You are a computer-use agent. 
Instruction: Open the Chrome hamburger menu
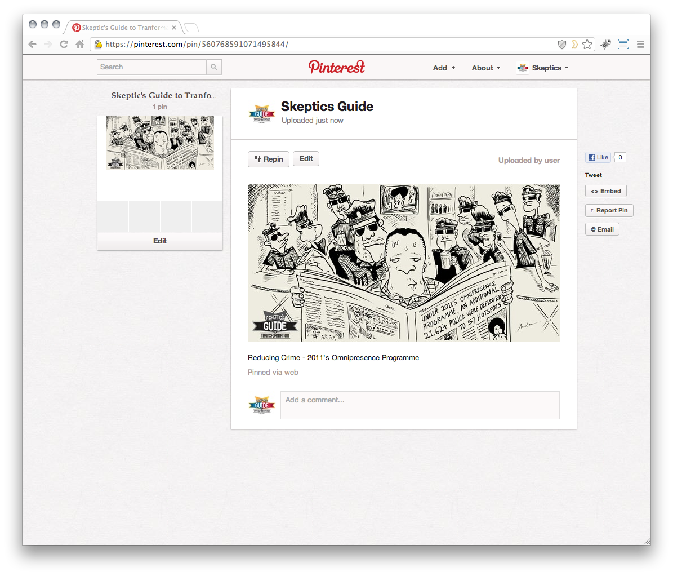[x=640, y=44]
